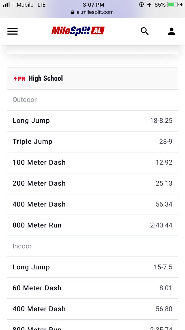The height and width of the screenshot is (330, 185).
Task: Open the Triple Jump 28-9 row
Action: (x=92, y=142)
